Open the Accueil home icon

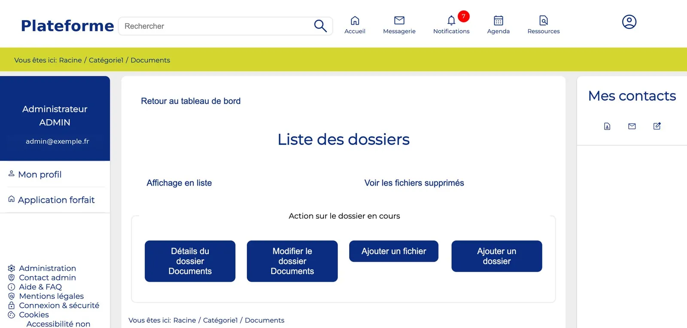pos(355,20)
